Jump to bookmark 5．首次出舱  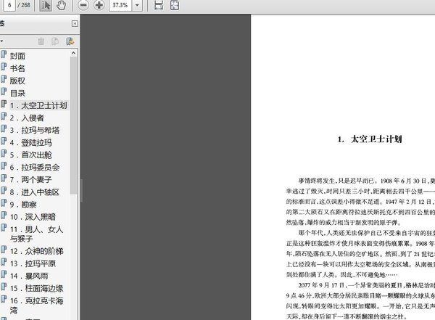point(30,155)
